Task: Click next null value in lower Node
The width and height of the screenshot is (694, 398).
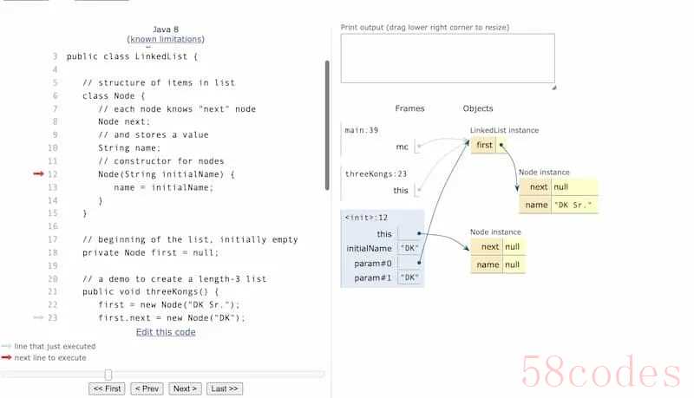Action: [514, 246]
